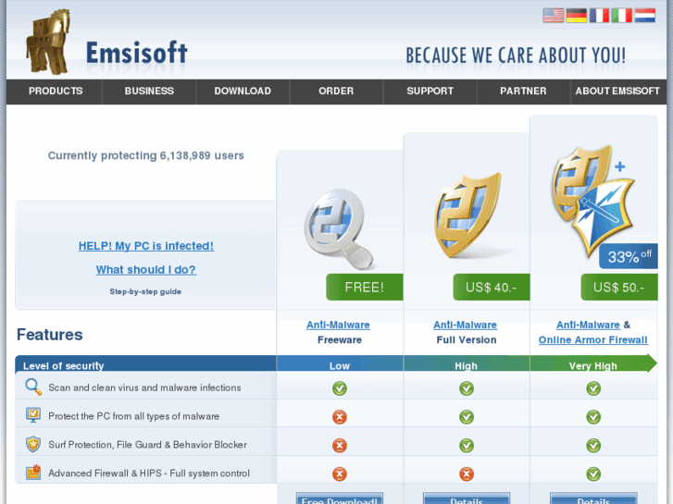
Task: Click green check for Surf Protection under High
Action: click(467, 445)
